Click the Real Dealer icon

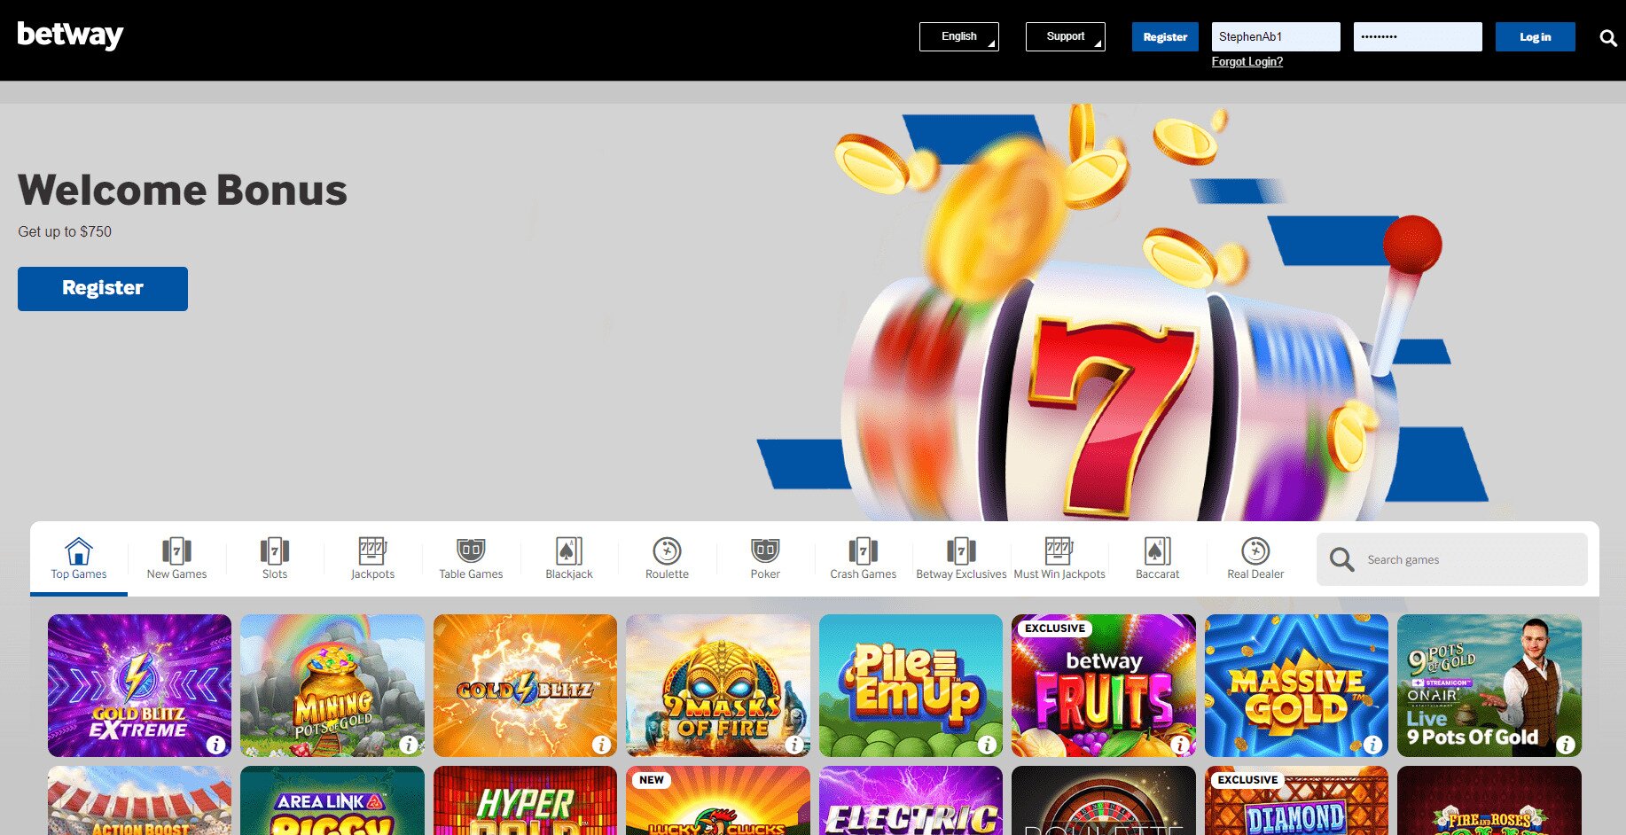pyautogui.click(x=1255, y=551)
